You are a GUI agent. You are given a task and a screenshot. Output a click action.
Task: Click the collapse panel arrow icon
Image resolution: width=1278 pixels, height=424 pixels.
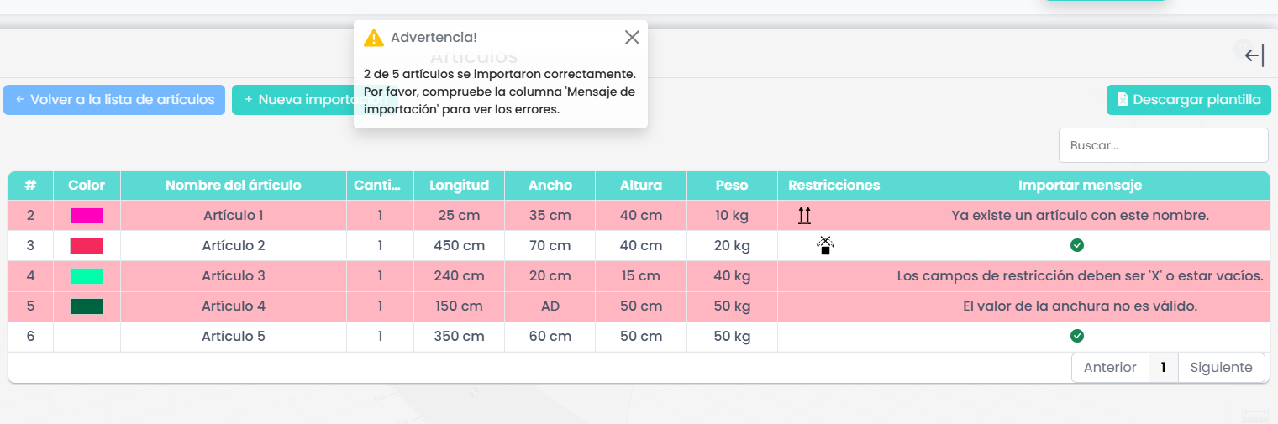pos(1254,56)
